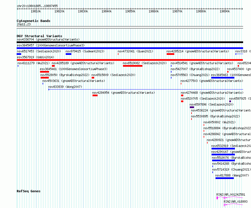Select the 20p11.23 band label

point(24,24)
